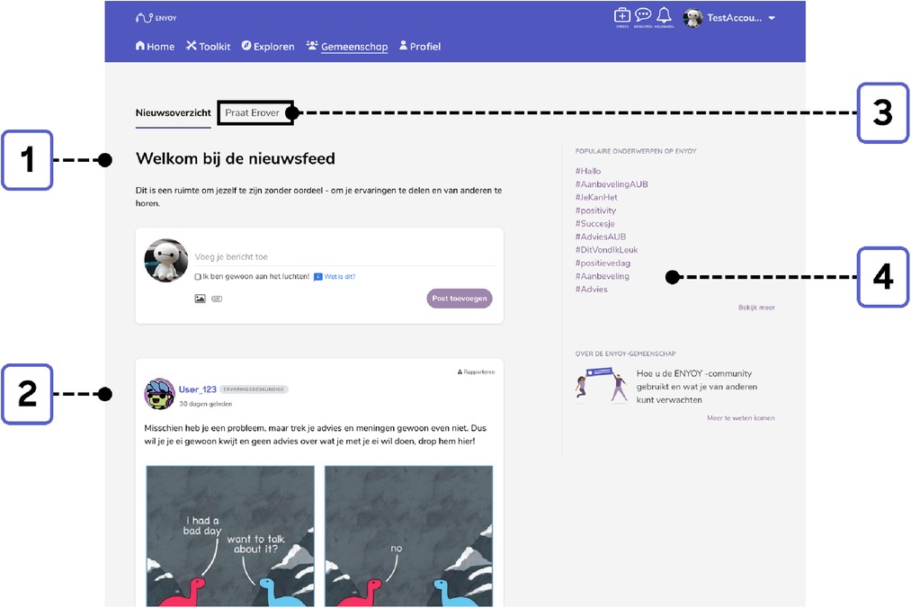Screen dimensions: 911x608
Task: Click the 'Voeg je bericht toe' input field
Action: tap(344, 256)
